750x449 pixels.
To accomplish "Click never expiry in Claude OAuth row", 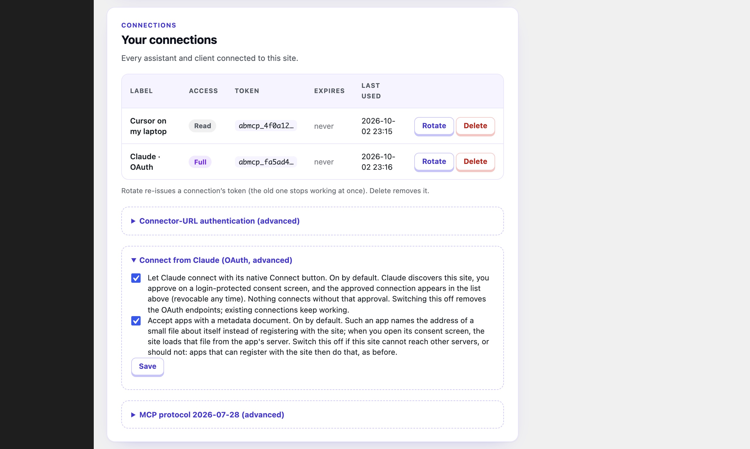I will pyautogui.click(x=324, y=162).
